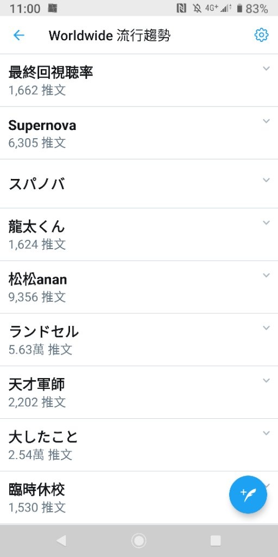Expand chevron next to ランドセル

(266, 327)
